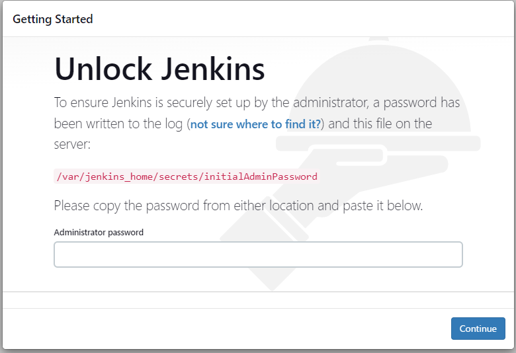Click the blue Continue button
Viewport: 516px width, 353px height.
click(x=478, y=329)
